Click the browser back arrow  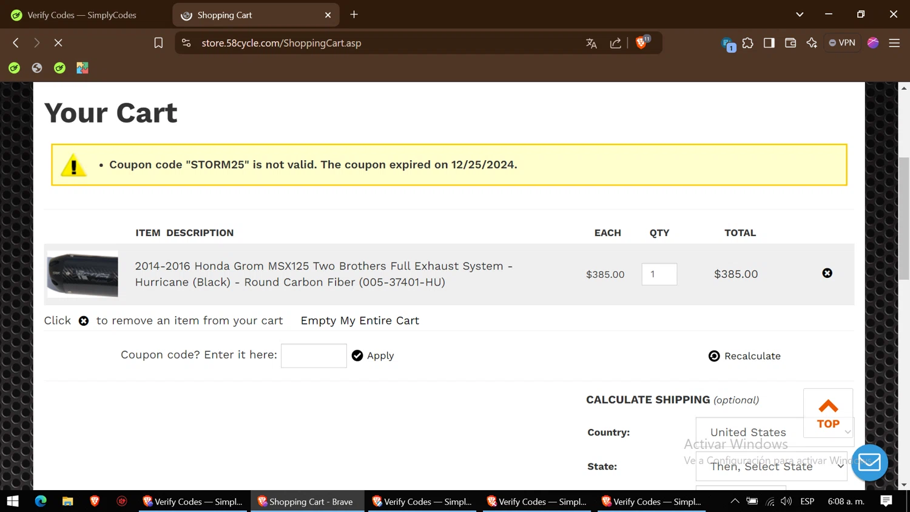16,42
